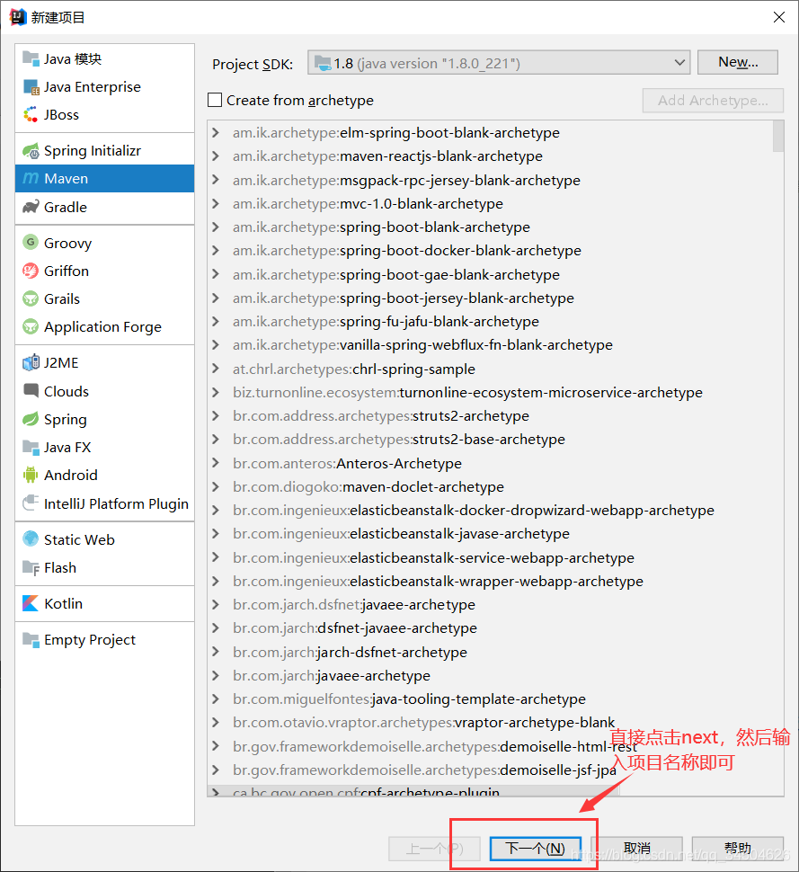Select Java module project type label

[x=73, y=59]
